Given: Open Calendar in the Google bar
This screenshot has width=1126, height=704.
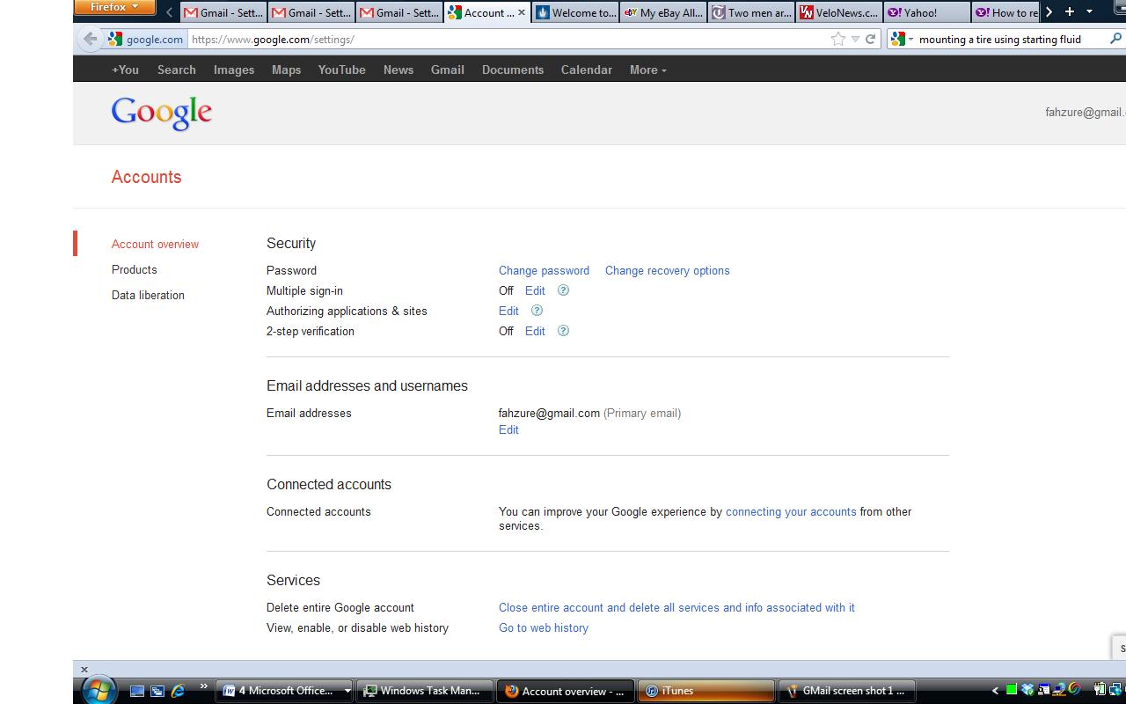Looking at the screenshot, I should 587,70.
